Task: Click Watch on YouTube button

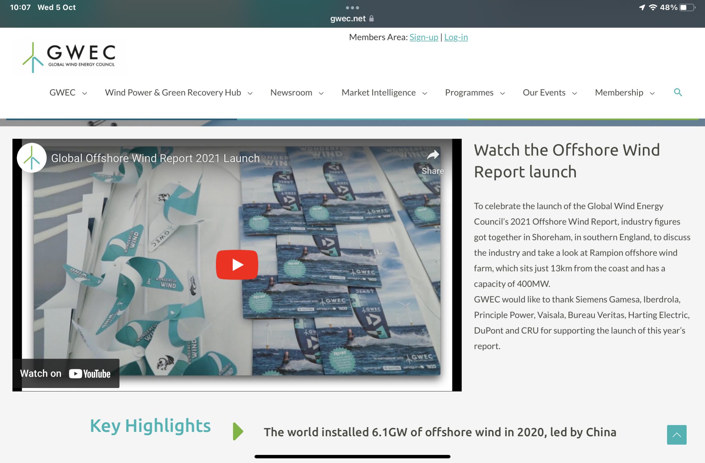Action: (66, 373)
